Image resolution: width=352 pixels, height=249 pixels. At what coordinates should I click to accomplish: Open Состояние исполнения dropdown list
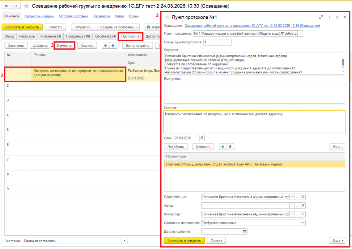[302, 223]
